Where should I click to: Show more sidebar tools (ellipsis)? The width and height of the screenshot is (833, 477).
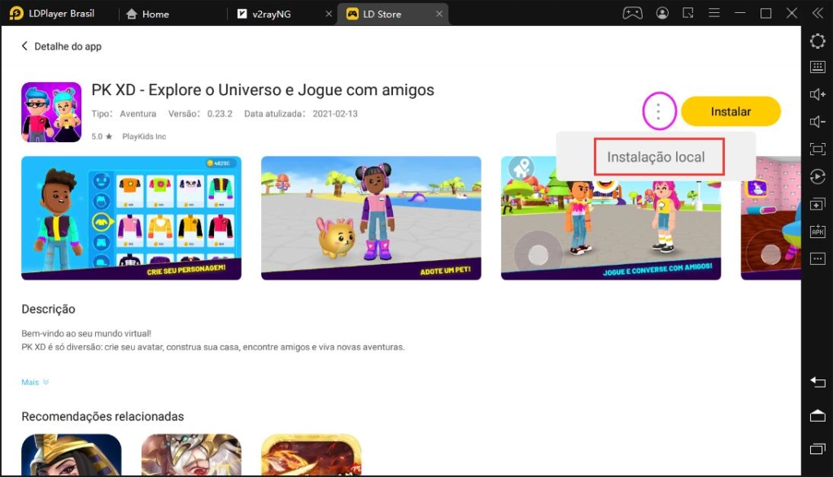[818, 258]
